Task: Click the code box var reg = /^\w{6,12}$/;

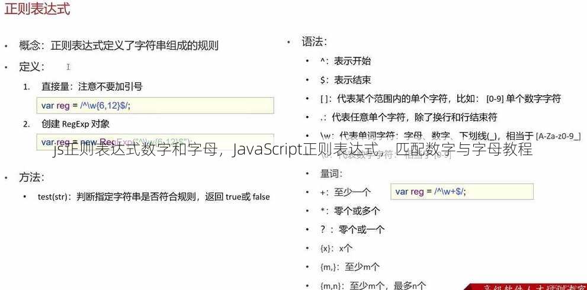Action: tap(155, 105)
